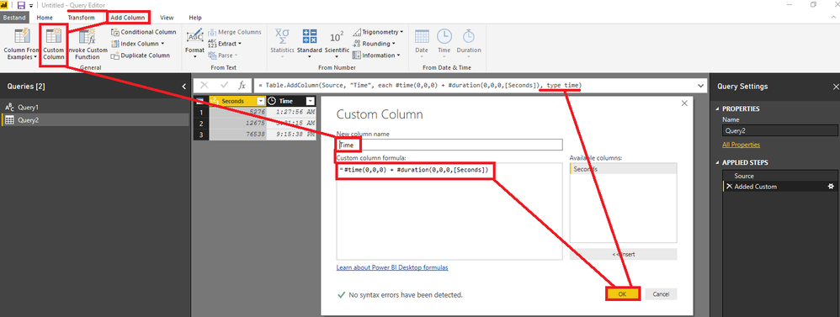The width and height of the screenshot is (840, 317).
Task: Click the query Name field
Action: 780,130
